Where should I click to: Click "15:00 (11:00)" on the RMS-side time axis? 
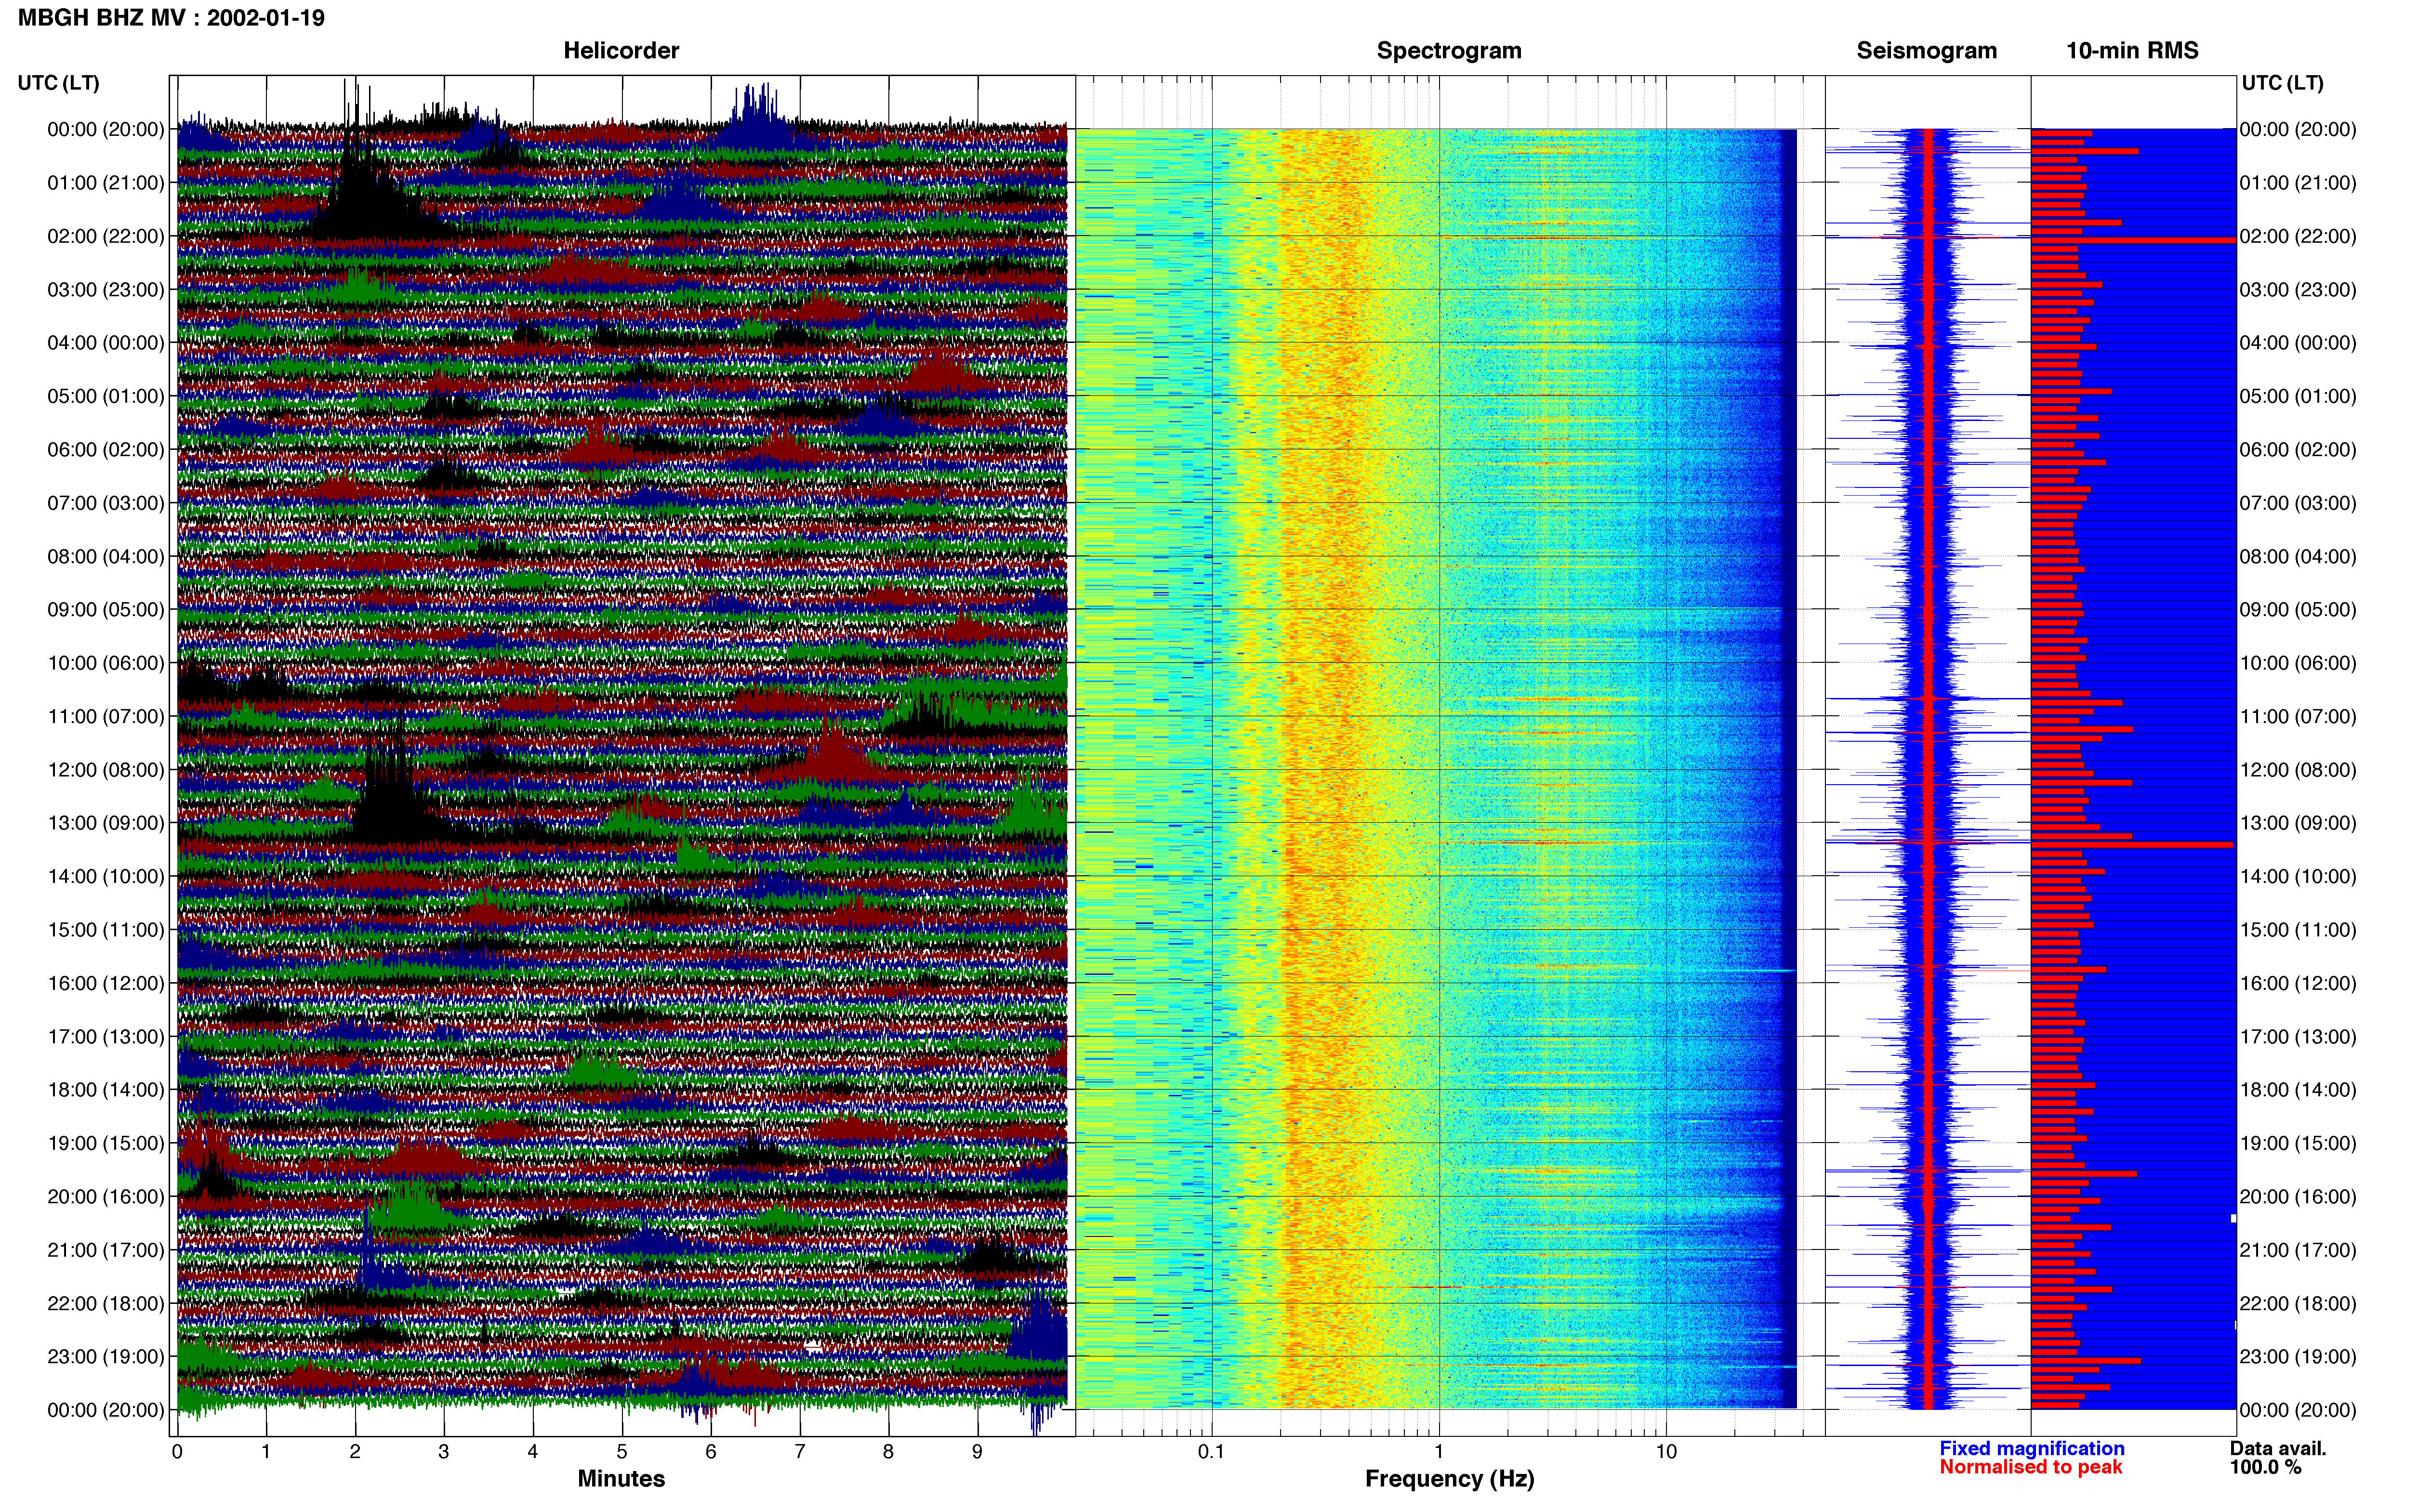tap(2298, 930)
